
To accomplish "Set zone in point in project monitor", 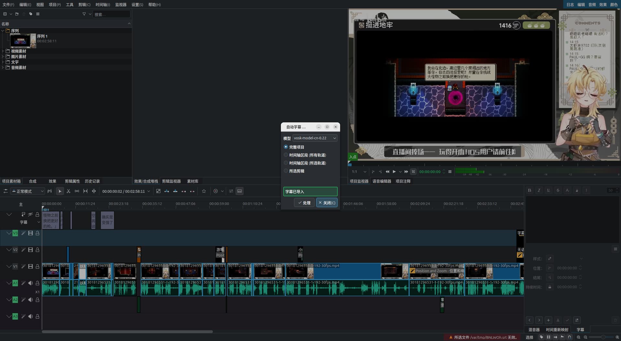I will click(373, 172).
